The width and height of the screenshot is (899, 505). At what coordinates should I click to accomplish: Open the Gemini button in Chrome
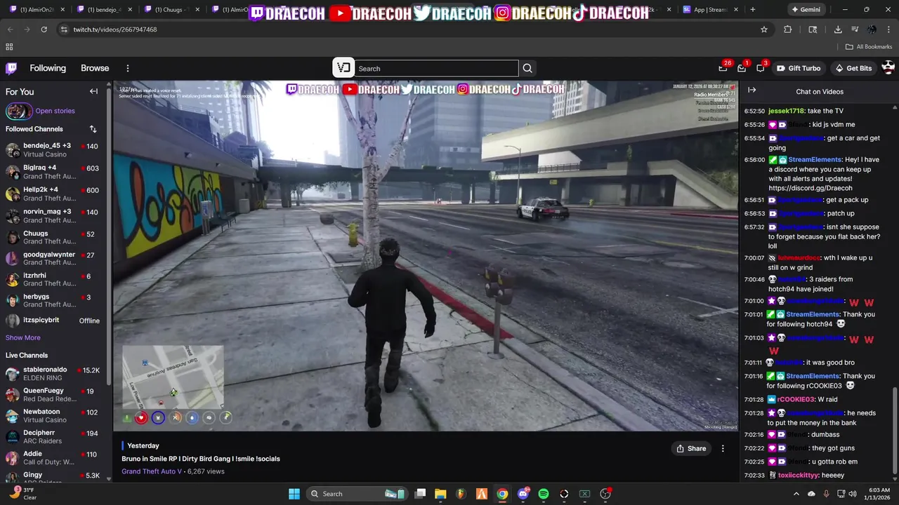pos(806,10)
